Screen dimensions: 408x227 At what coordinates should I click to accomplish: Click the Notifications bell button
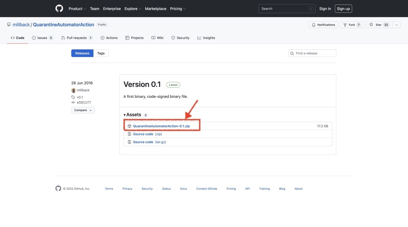[x=323, y=25]
